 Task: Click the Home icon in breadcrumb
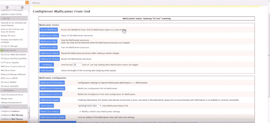pos(33,3)
